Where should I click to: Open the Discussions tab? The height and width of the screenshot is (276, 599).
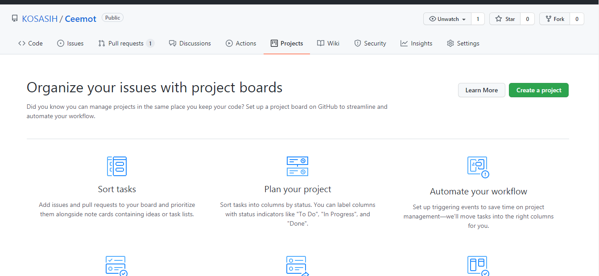[190, 43]
